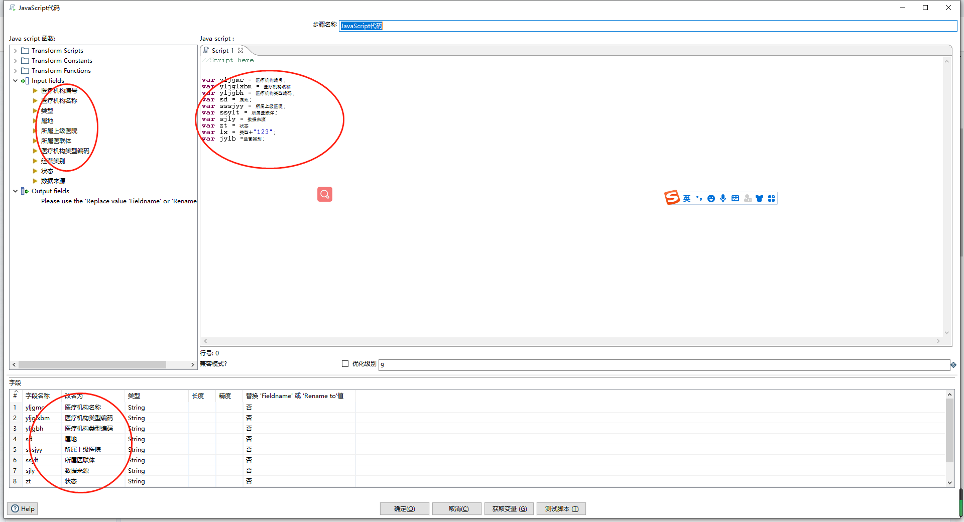Click the 获取变量 (G) button
Viewport: 964px width, 522px height.
[509, 509]
